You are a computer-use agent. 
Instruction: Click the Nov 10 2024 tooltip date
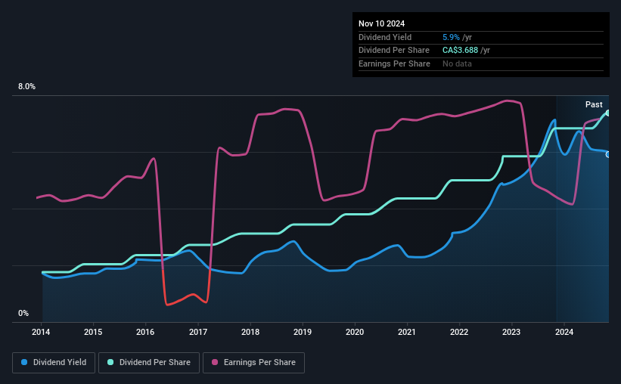coord(381,23)
